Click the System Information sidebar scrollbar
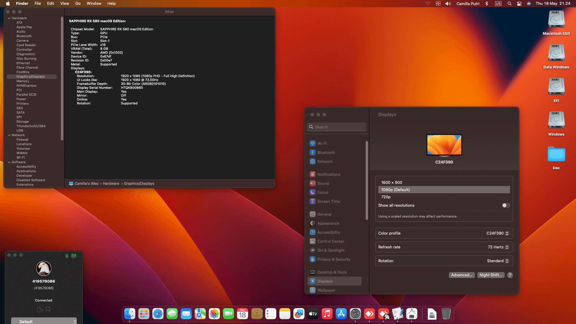Screen dimensions: 576x324 (x=62, y=79)
